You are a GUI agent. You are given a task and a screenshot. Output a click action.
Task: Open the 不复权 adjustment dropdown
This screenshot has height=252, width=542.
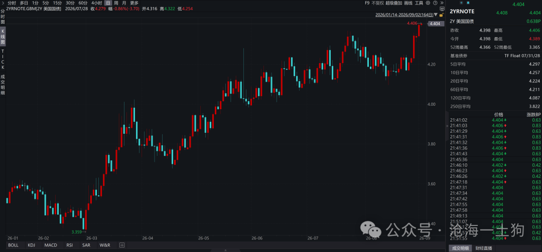point(377,3)
